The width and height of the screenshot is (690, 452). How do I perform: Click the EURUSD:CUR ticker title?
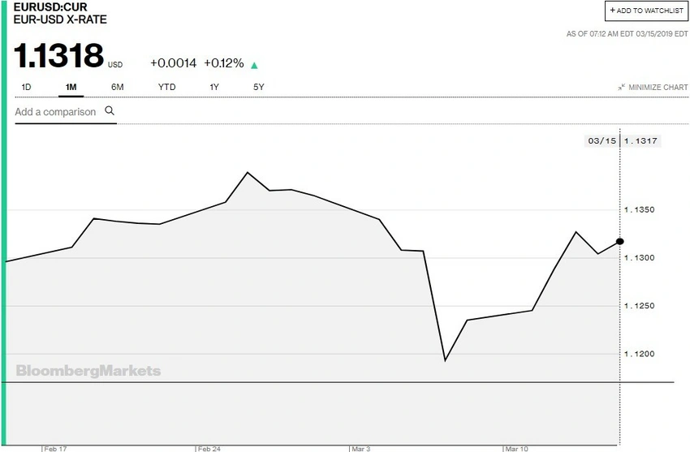[x=48, y=6]
